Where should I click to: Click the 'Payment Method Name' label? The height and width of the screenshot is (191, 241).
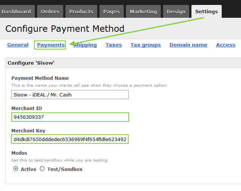40,78
